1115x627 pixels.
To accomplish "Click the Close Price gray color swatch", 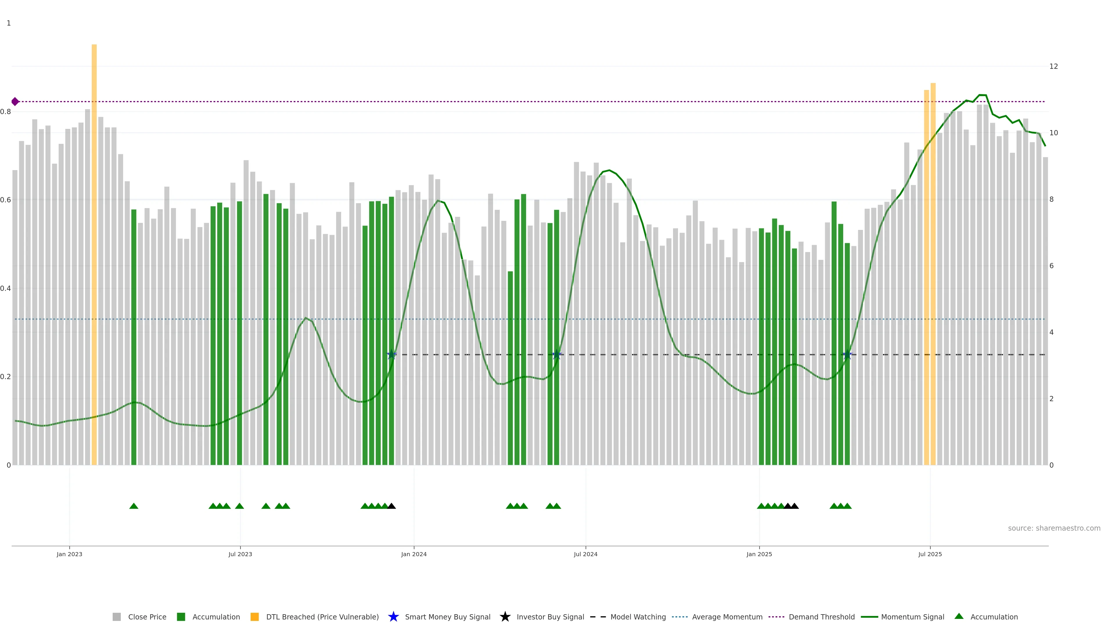I will (x=117, y=617).
